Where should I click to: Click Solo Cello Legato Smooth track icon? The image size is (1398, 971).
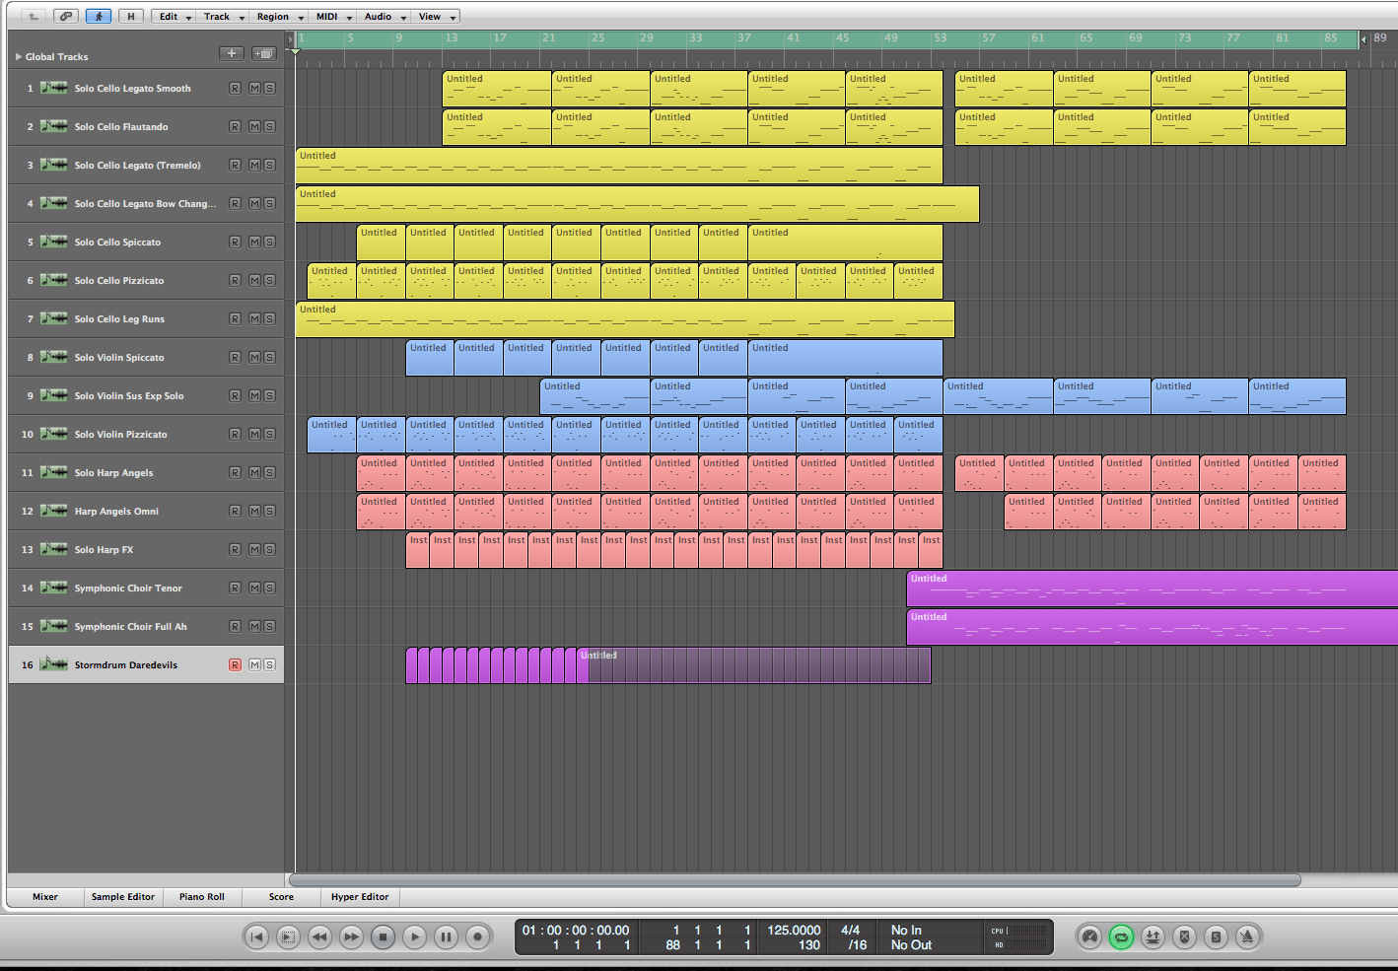54,88
